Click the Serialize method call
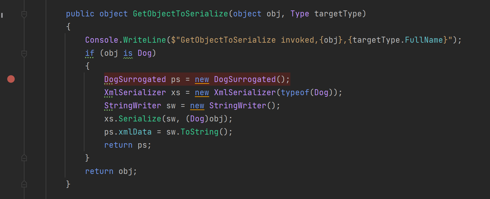This screenshot has width=490, height=199. click(140, 119)
